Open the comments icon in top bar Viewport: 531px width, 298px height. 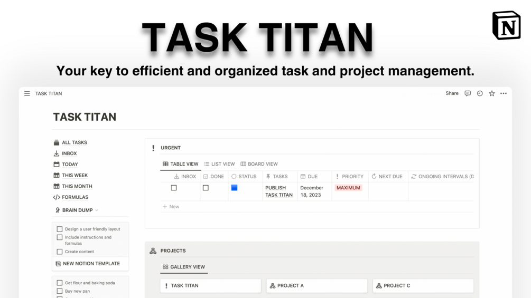click(x=468, y=93)
